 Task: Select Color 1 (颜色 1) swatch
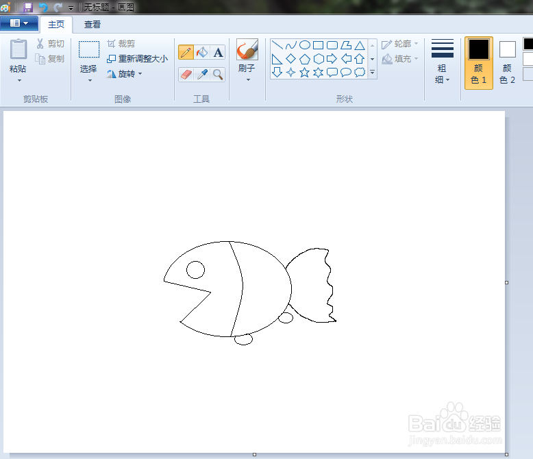click(x=479, y=63)
